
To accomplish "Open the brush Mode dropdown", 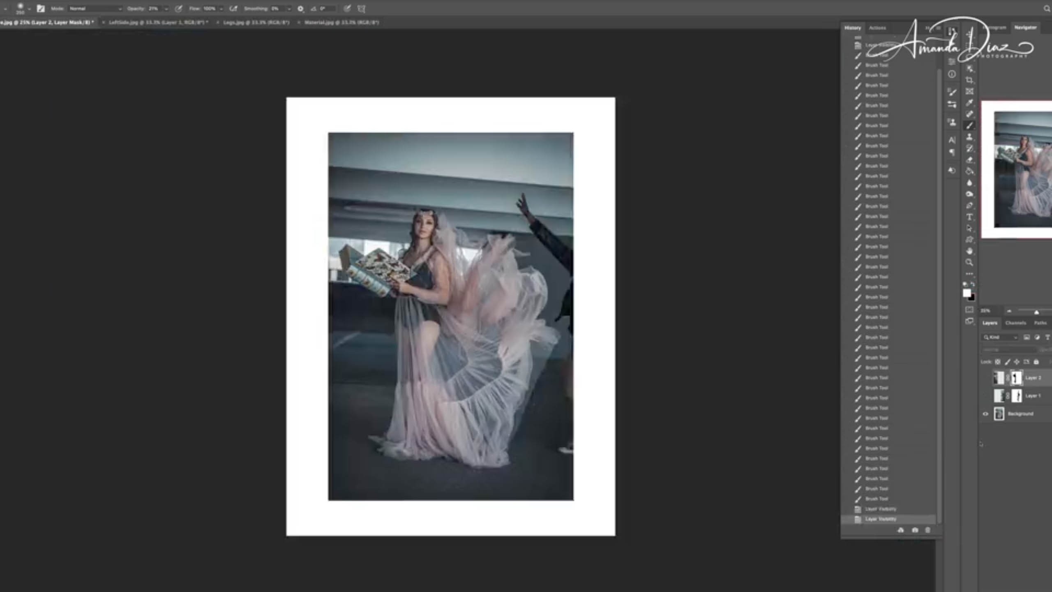I will tap(95, 9).
